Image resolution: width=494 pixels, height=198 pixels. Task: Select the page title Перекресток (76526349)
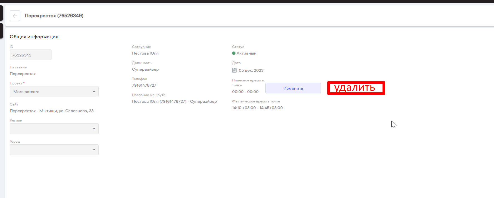(x=54, y=16)
